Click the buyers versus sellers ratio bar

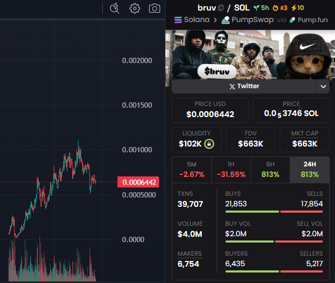[274, 271]
